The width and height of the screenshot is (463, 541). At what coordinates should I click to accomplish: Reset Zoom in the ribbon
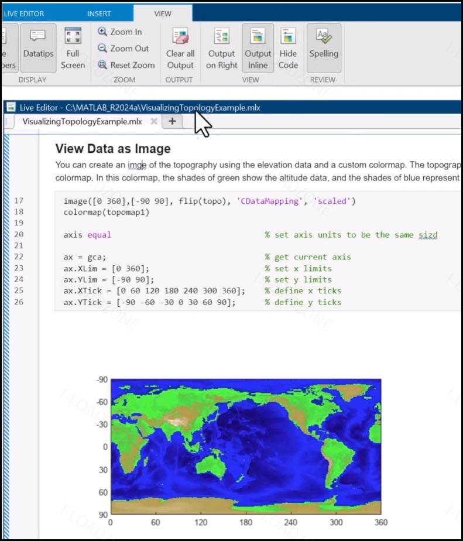(x=126, y=65)
